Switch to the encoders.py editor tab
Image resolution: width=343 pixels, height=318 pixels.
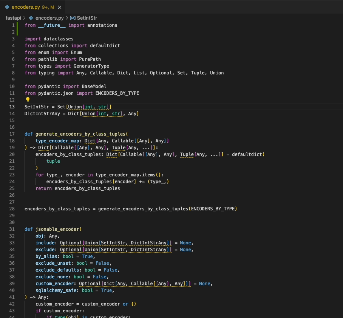(x=26, y=6)
